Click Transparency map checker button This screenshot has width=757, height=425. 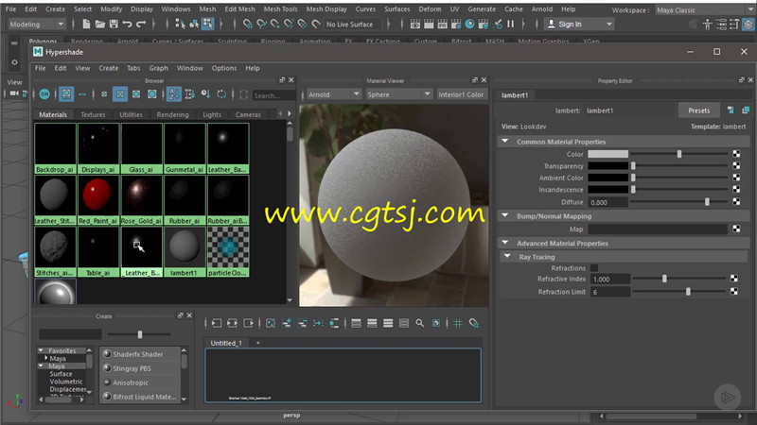coord(736,166)
